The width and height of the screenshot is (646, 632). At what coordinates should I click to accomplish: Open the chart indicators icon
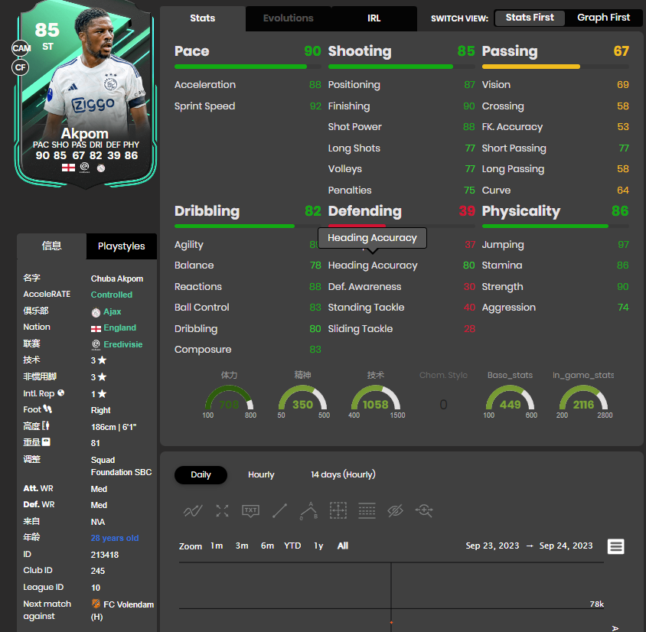[x=193, y=511]
